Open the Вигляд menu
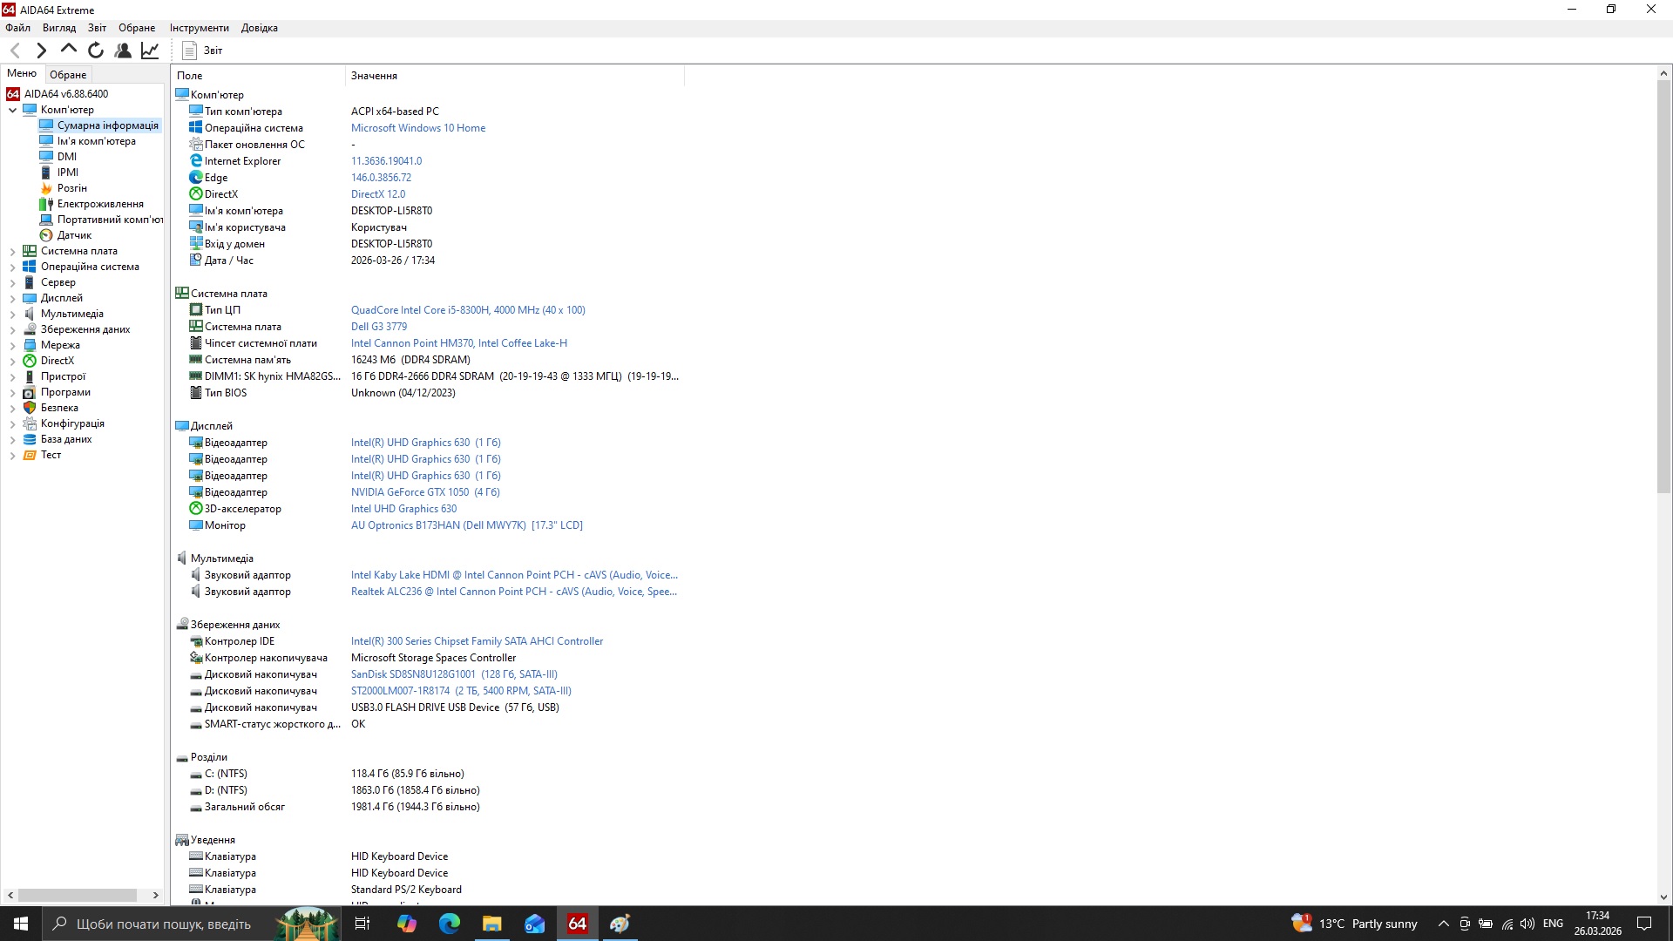 click(x=59, y=28)
